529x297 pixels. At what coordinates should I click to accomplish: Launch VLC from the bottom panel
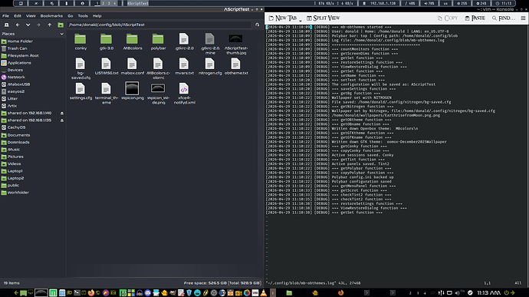[x=264, y=293]
